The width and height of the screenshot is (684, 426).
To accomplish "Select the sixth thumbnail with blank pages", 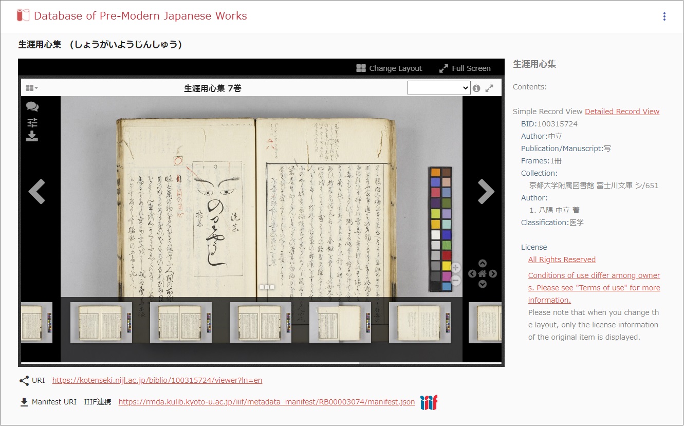I will pyautogui.click(x=420, y=323).
